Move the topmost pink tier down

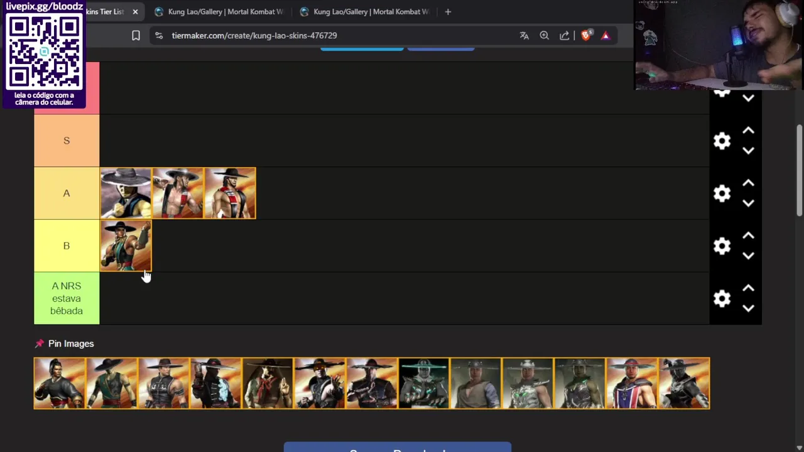pos(748,98)
